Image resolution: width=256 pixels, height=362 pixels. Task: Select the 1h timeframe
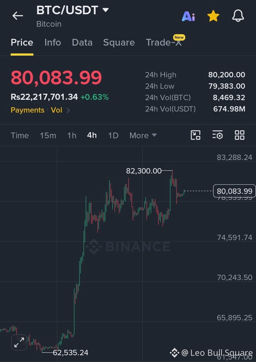tap(72, 135)
